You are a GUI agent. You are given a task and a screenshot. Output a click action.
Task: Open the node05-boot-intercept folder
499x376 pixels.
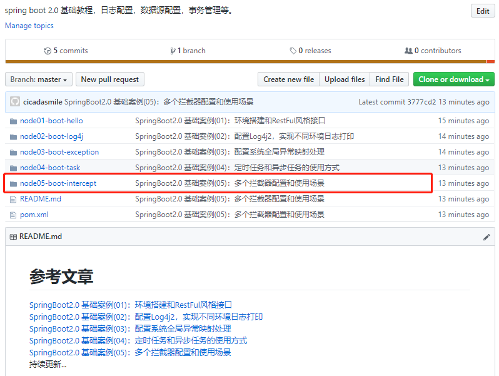coord(58,183)
